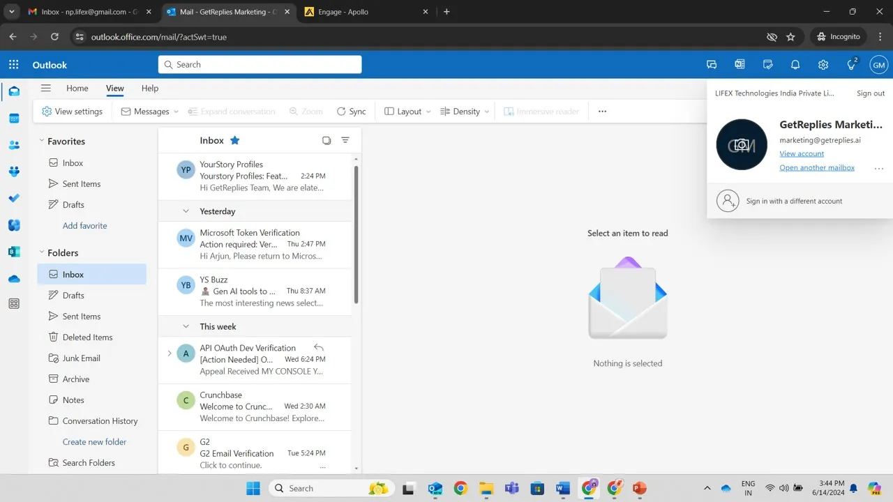893x502 pixels.
Task: Open the More apps icon in left rail
Action: [x=14, y=304]
